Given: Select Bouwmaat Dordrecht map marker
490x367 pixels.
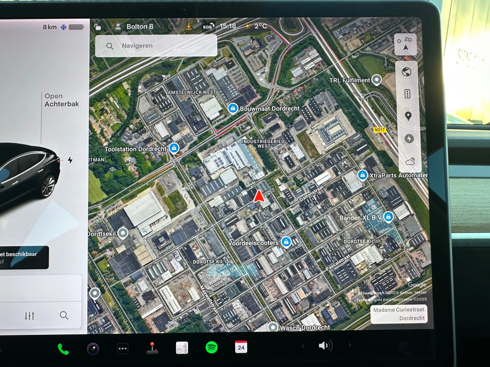Looking at the screenshot, I should point(233,108).
